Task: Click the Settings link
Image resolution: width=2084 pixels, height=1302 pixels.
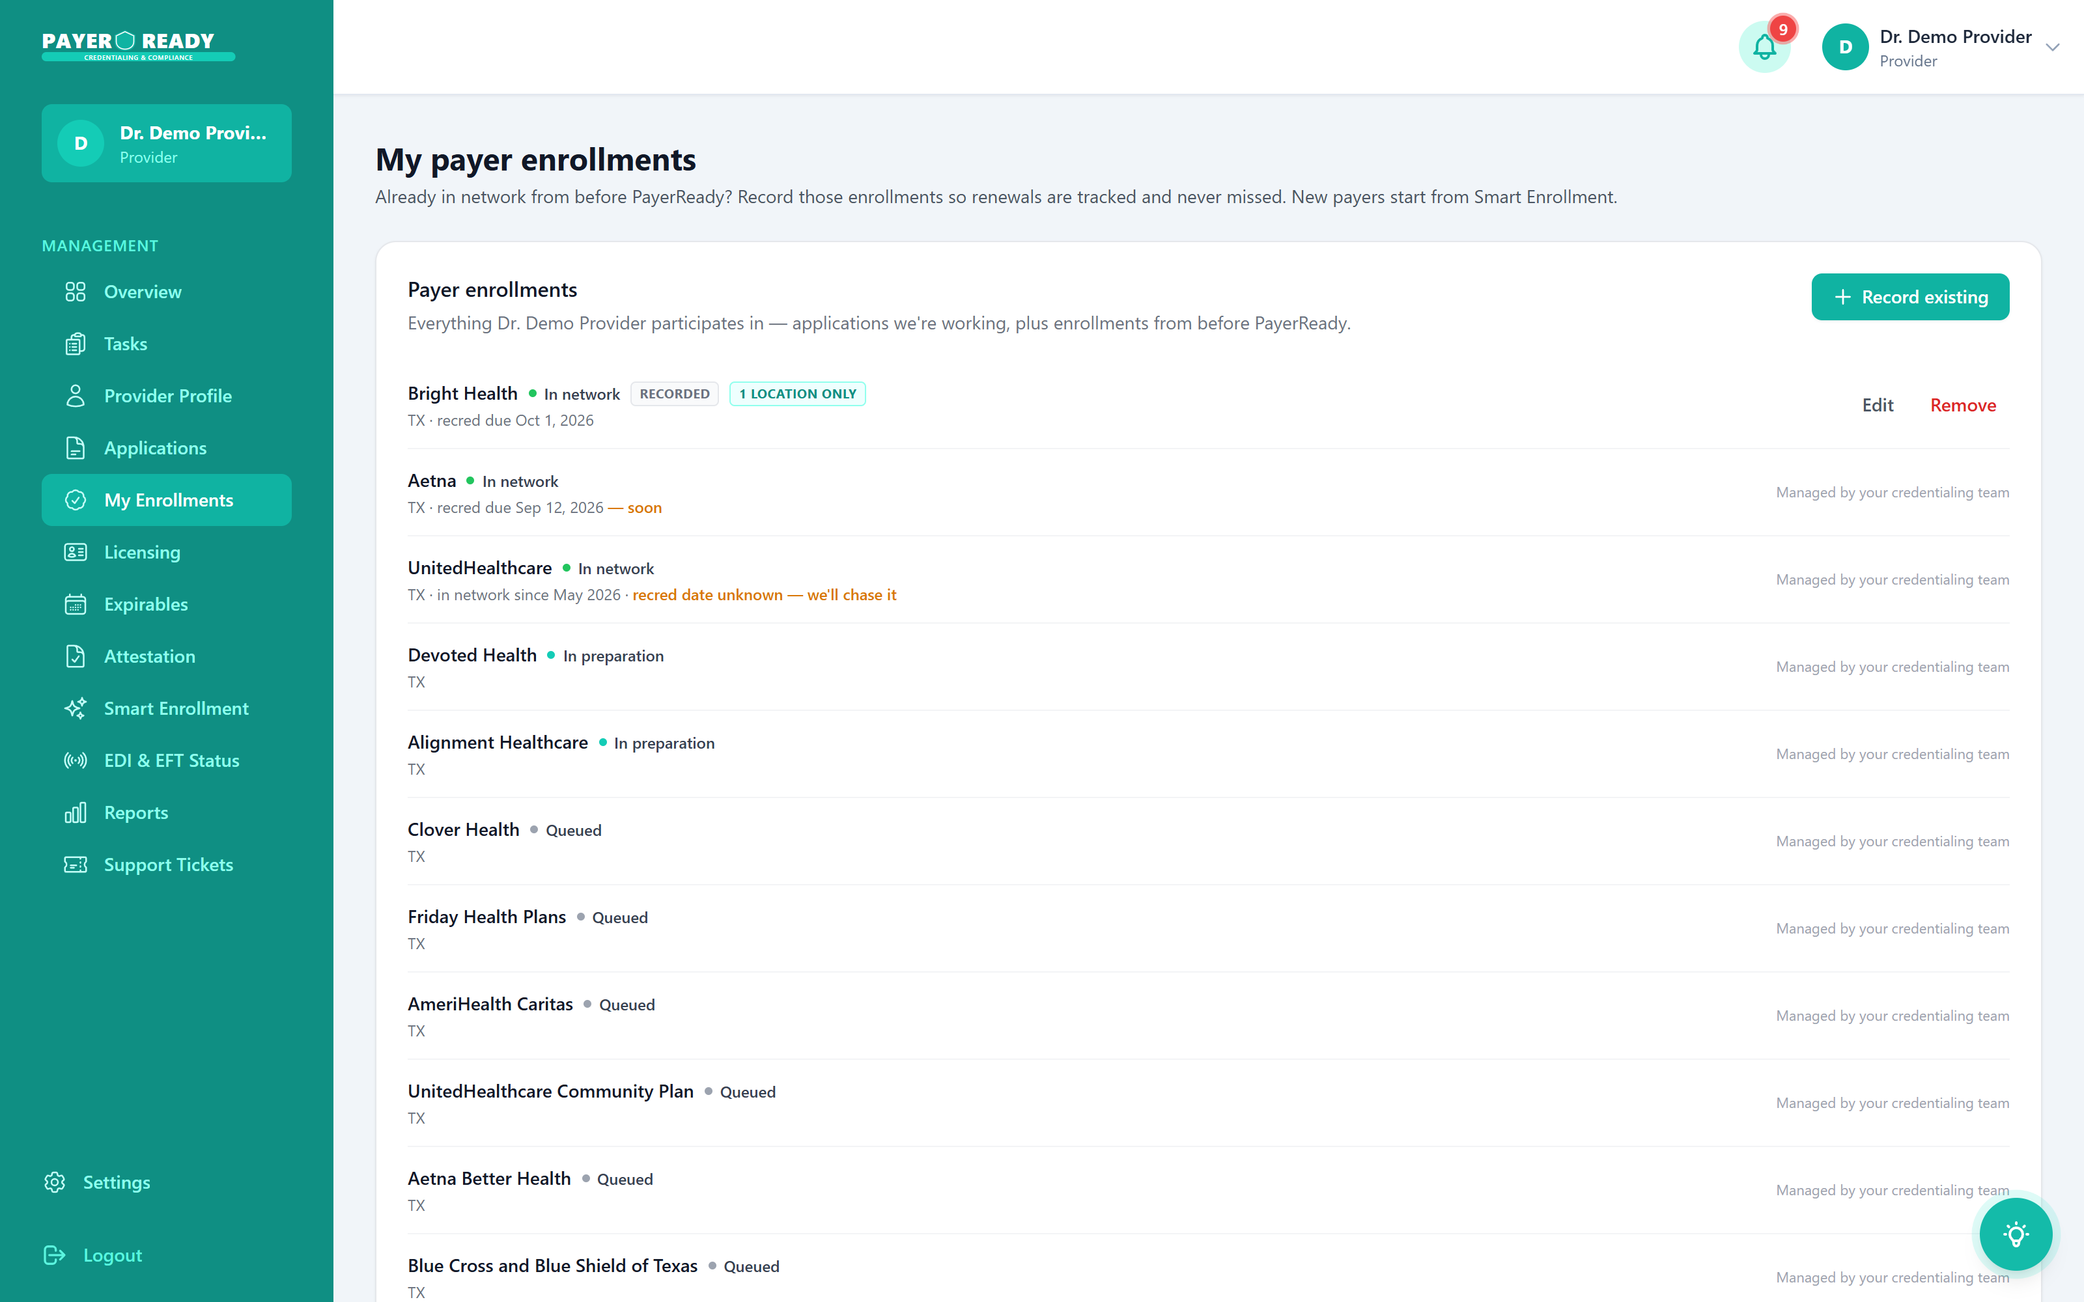Action: coord(117,1182)
